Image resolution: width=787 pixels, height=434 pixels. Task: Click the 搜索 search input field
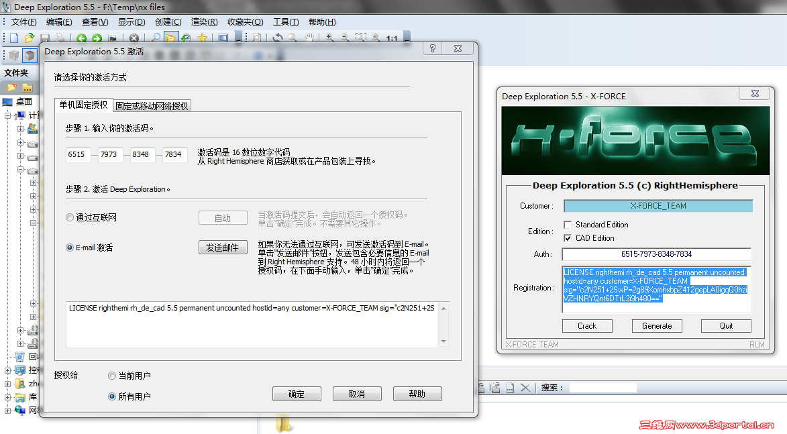tap(602, 388)
